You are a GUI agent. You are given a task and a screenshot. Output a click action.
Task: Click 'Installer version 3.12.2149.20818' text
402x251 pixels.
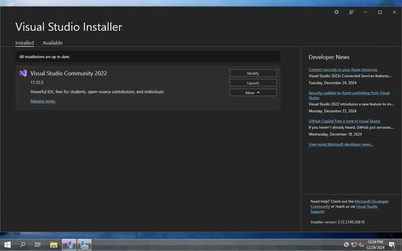pos(337,222)
